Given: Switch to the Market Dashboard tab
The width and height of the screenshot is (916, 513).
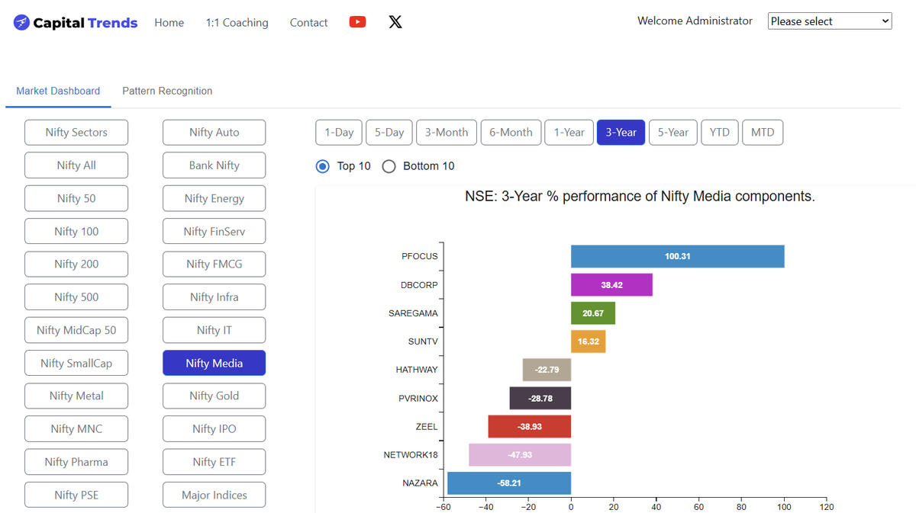Looking at the screenshot, I should (x=58, y=91).
